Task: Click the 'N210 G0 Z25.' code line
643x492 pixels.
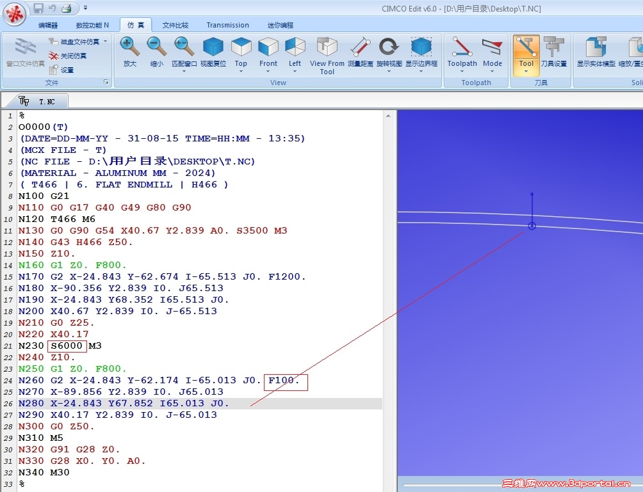Action: 56,323
